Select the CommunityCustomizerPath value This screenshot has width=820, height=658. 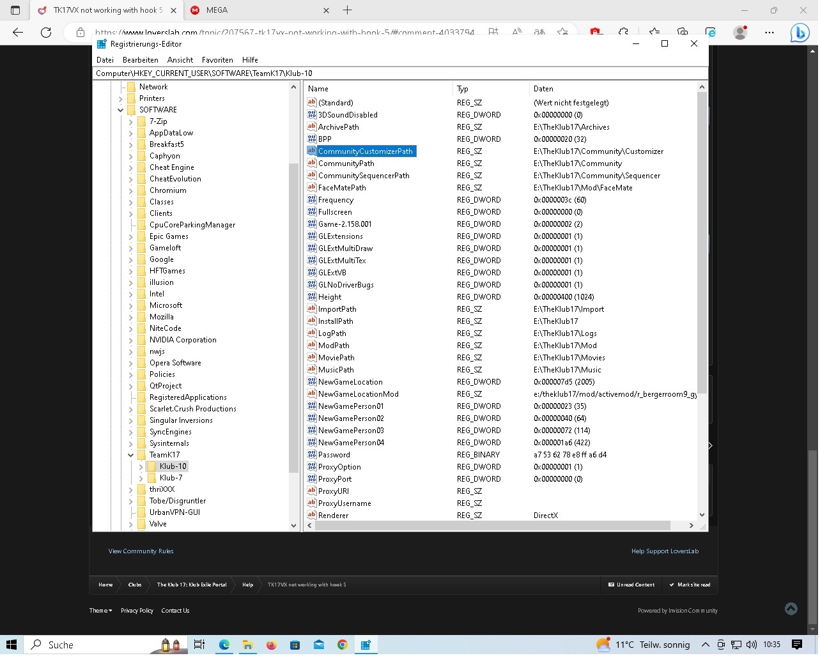pos(366,151)
